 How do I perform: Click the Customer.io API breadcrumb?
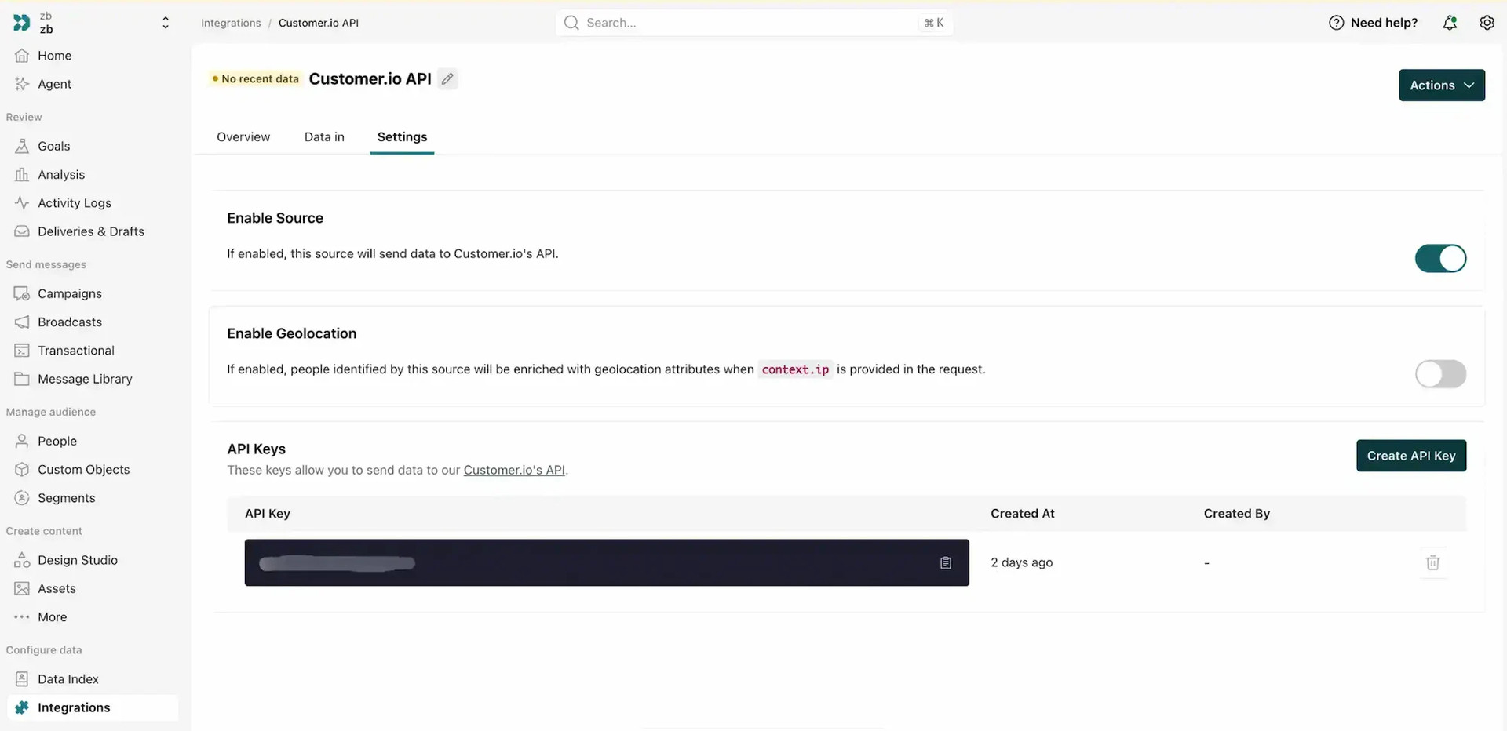(319, 23)
